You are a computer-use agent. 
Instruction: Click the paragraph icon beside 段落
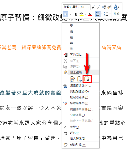pyautogui.click(x=65, y=133)
